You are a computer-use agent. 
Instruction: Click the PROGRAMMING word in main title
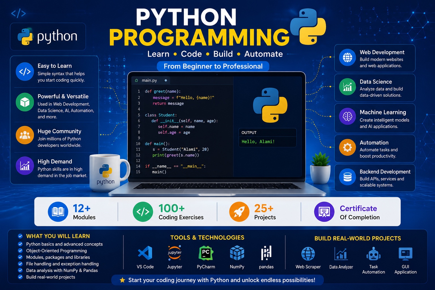point(199,37)
